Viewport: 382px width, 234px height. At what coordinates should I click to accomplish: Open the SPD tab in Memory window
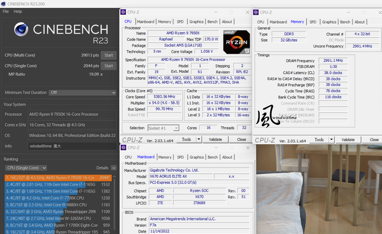pos(313,22)
